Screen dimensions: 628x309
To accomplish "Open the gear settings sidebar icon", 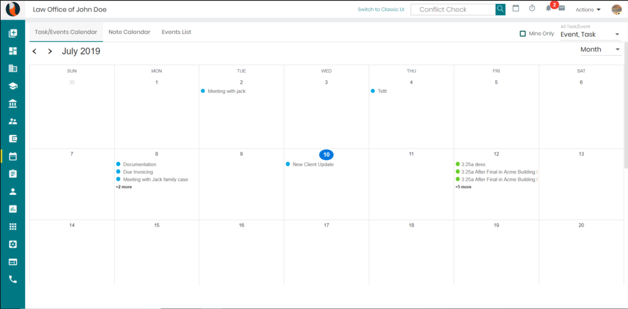I will click(13, 244).
